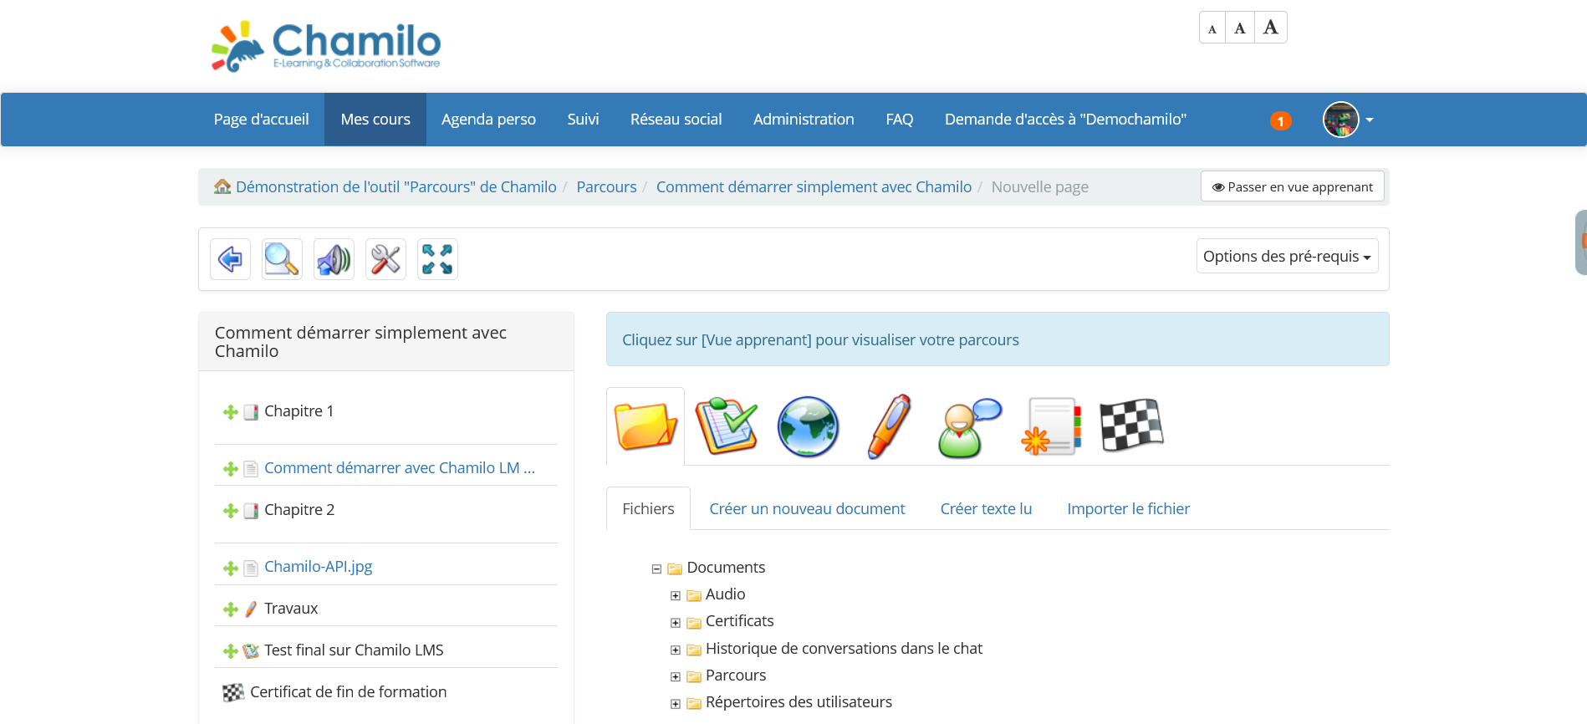Click the largest font size button
The image size is (1587, 724).
coord(1270,28)
